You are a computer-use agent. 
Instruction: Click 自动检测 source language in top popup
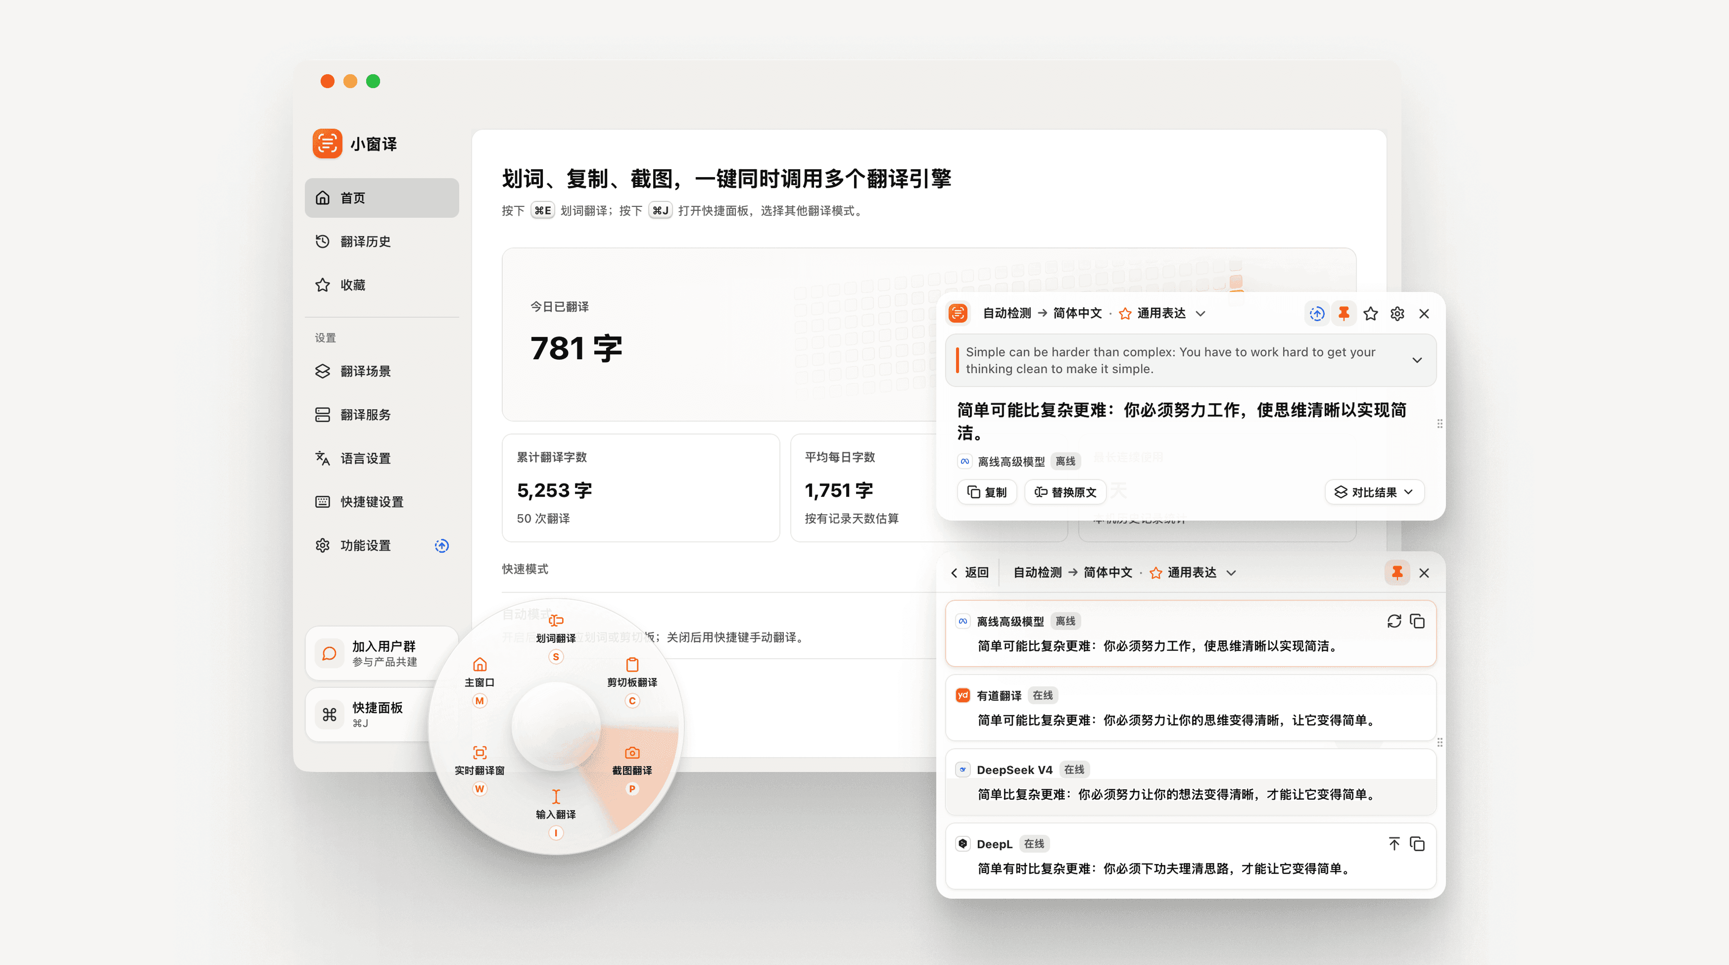point(1007,313)
